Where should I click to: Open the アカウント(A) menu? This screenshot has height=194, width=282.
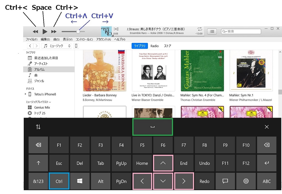point(104,39)
